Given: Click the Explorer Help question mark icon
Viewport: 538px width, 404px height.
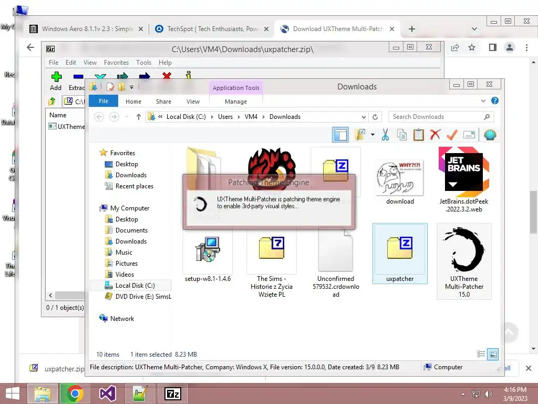Looking at the screenshot, I should coord(494,100).
